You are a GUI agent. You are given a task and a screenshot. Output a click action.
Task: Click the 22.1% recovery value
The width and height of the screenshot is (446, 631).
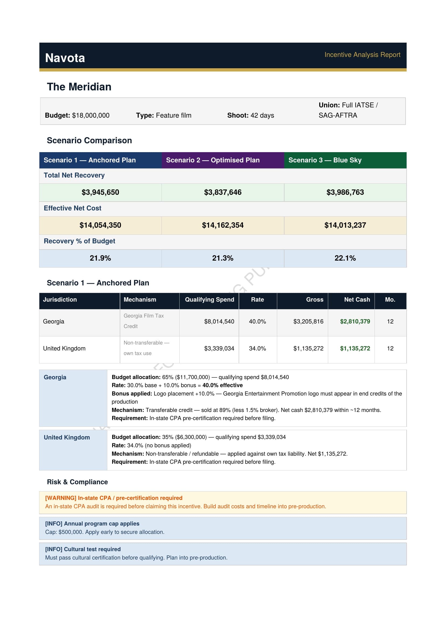pyautogui.click(x=345, y=258)
